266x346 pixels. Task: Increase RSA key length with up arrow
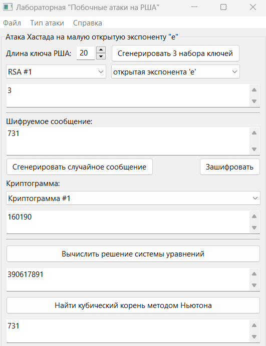click(x=101, y=50)
